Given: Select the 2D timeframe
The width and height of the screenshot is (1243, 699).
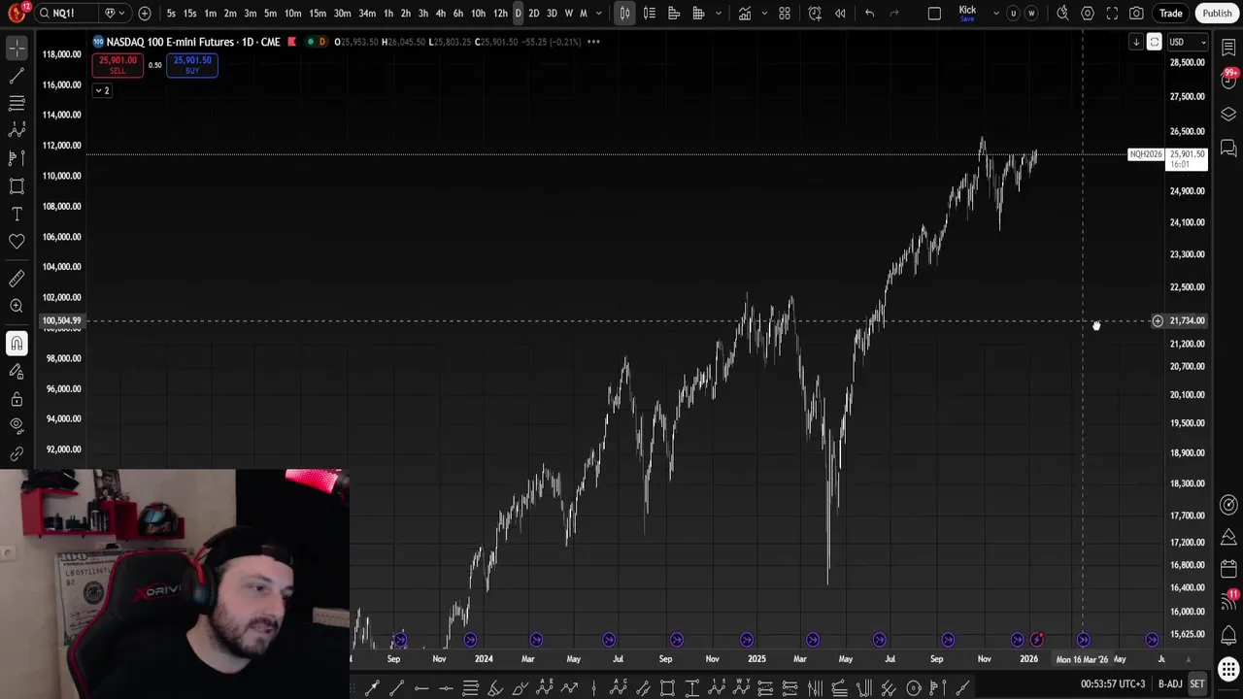Looking at the screenshot, I should point(533,14).
